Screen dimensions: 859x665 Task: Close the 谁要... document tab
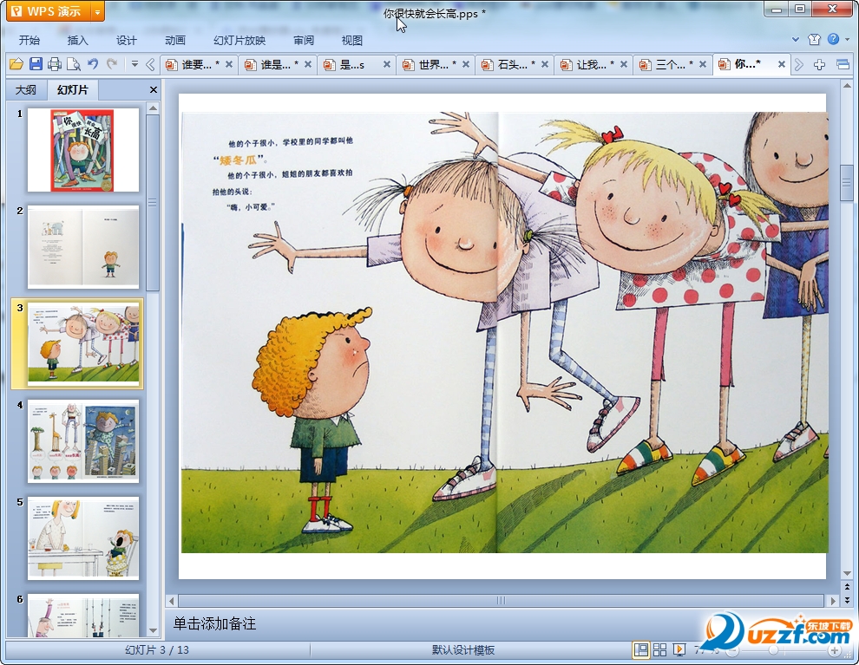[229, 64]
